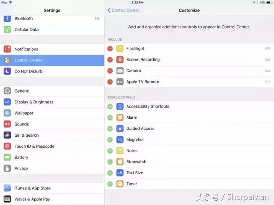Click the Sounds speaker icon

click(7, 124)
